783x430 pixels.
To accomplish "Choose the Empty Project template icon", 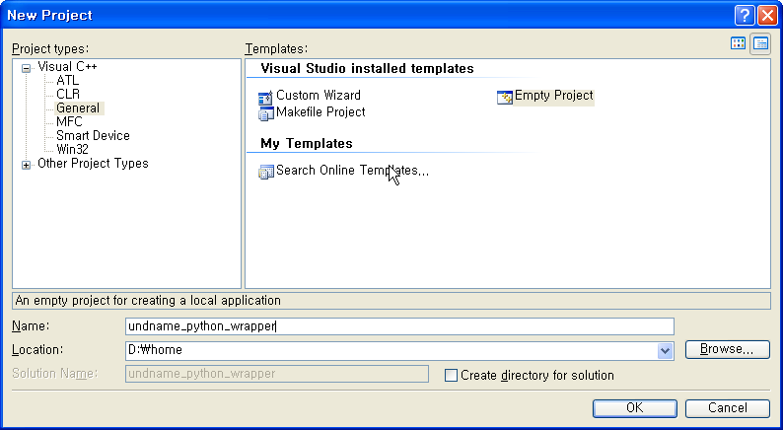I will point(504,98).
